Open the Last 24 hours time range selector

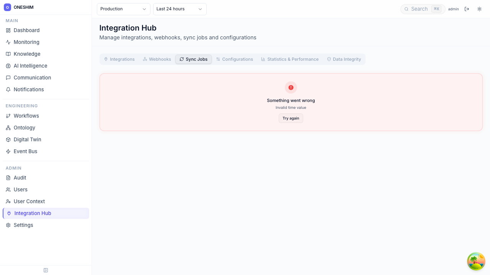[x=180, y=9]
